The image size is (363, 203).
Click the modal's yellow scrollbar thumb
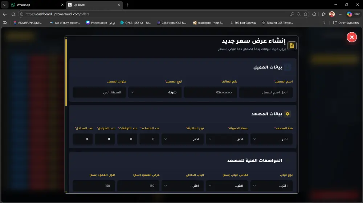66,72
